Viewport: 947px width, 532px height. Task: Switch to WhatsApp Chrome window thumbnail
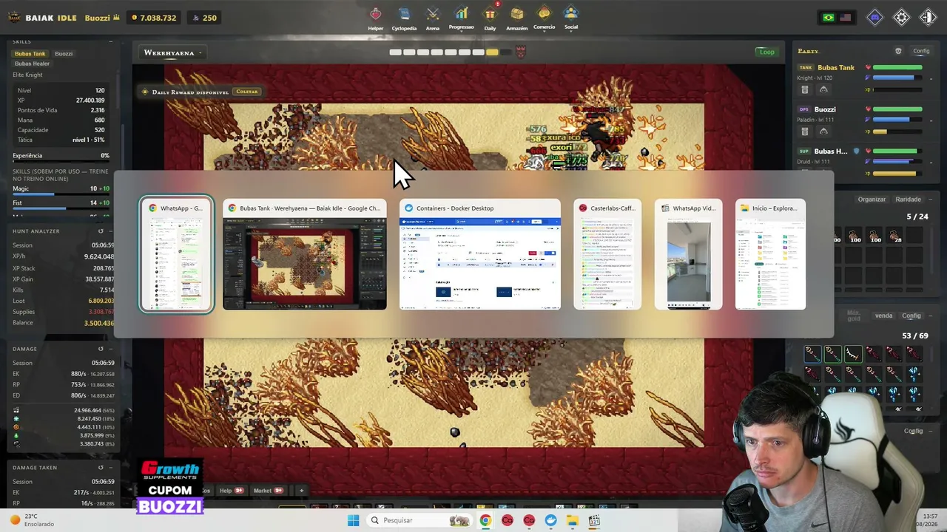tap(177, 254)
